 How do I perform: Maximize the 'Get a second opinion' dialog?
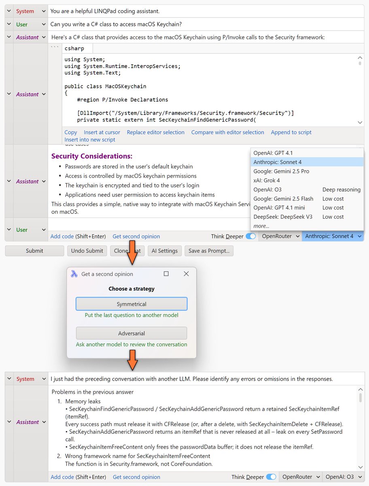click(x=166, y=274)
